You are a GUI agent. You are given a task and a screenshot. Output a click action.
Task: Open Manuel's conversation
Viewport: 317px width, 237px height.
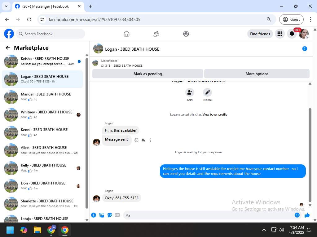click(x=42, y=97)
